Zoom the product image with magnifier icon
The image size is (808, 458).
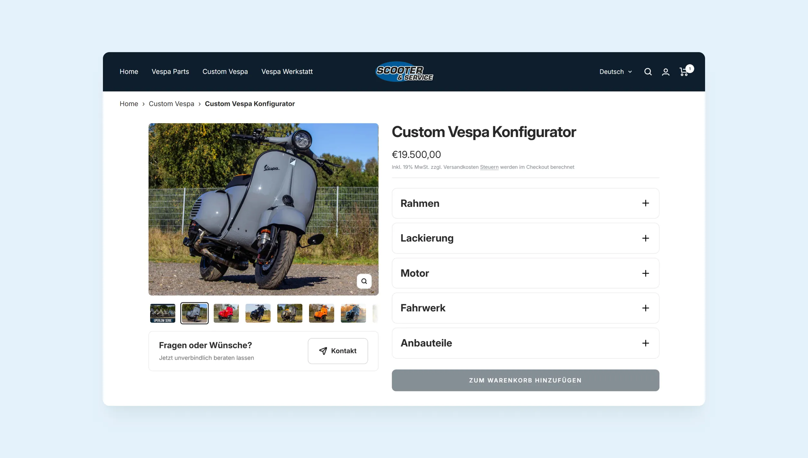(364, 281)
